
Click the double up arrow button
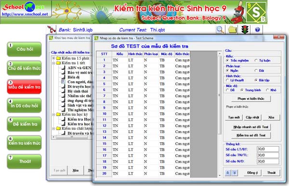tap(228, 173)
